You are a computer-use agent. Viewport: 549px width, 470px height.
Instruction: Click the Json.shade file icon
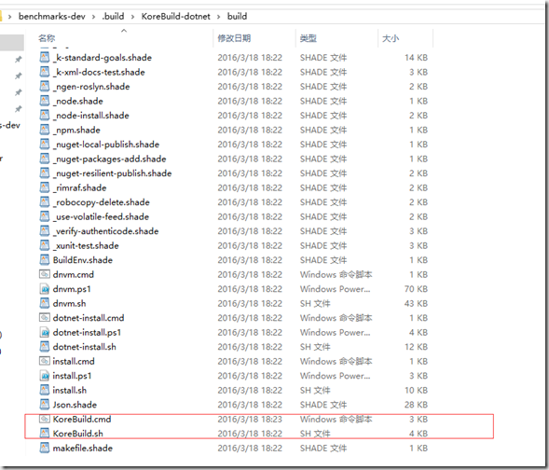pos(45,405)
